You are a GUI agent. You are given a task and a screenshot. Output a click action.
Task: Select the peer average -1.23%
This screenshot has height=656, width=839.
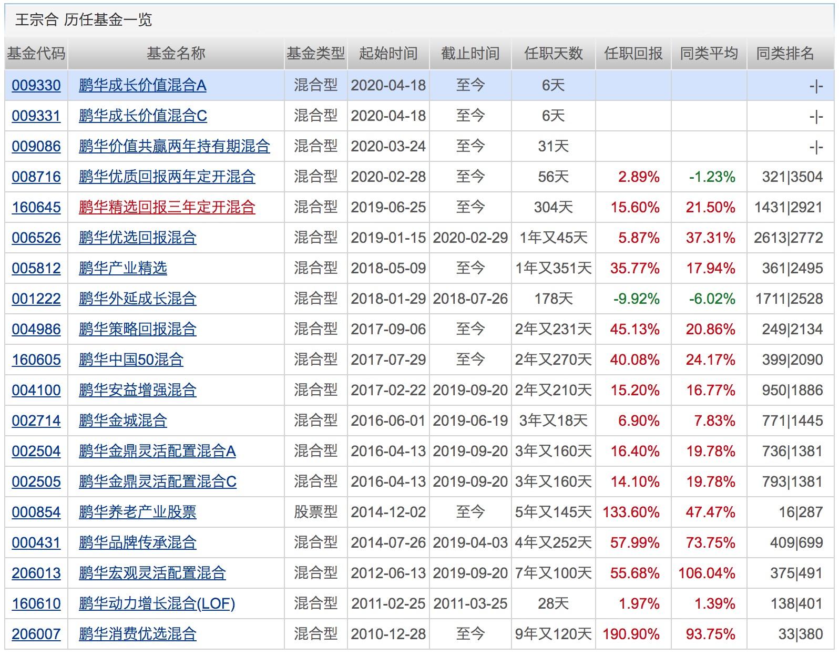712,177
